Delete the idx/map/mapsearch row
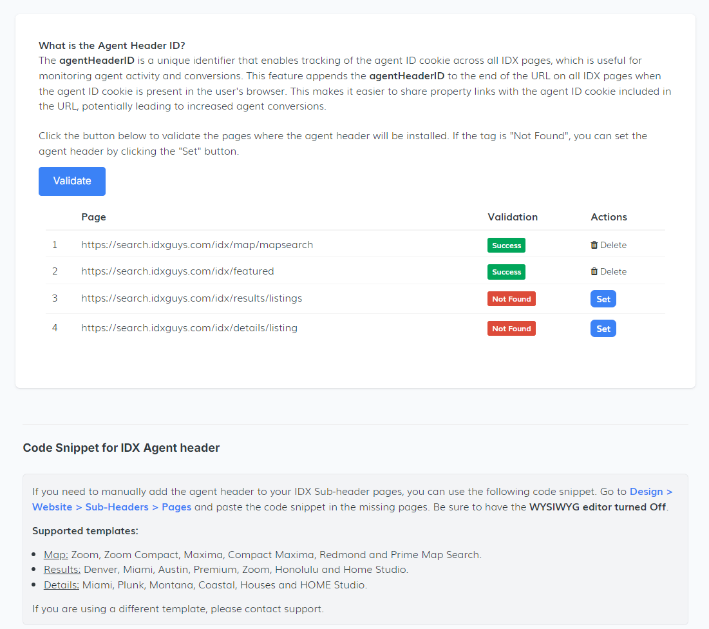Image resolution: width=709 pixels, height=629 pixels. click(609, 245)
